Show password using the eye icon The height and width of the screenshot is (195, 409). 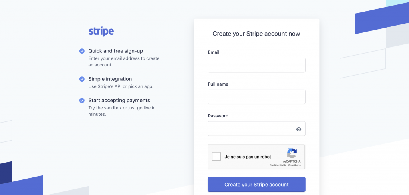(298, 129)
